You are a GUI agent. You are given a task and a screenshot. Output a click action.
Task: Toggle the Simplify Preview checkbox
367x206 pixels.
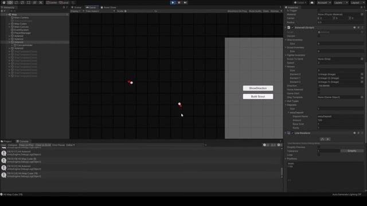[x=319, y=147]
